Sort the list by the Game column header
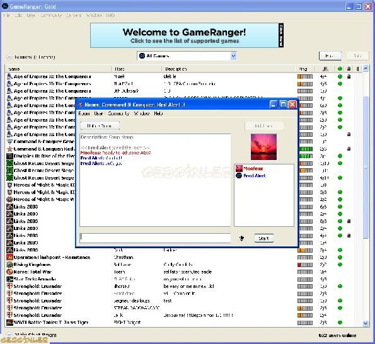This screenshot has width=375, height=344. (x=58, y=69)
